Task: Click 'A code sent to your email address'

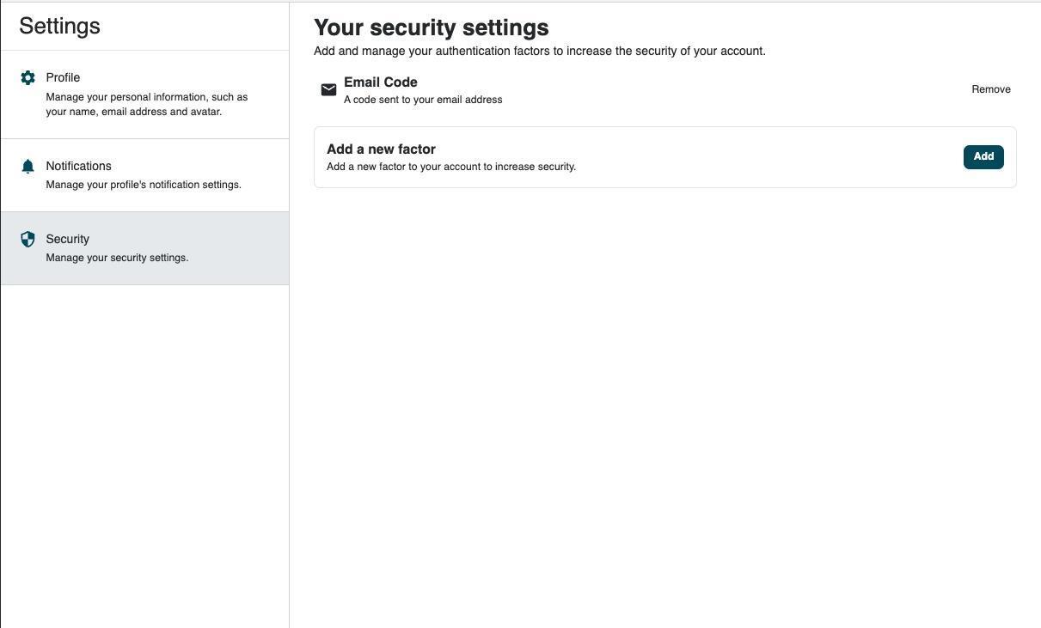Action: [x=422, y=100]
